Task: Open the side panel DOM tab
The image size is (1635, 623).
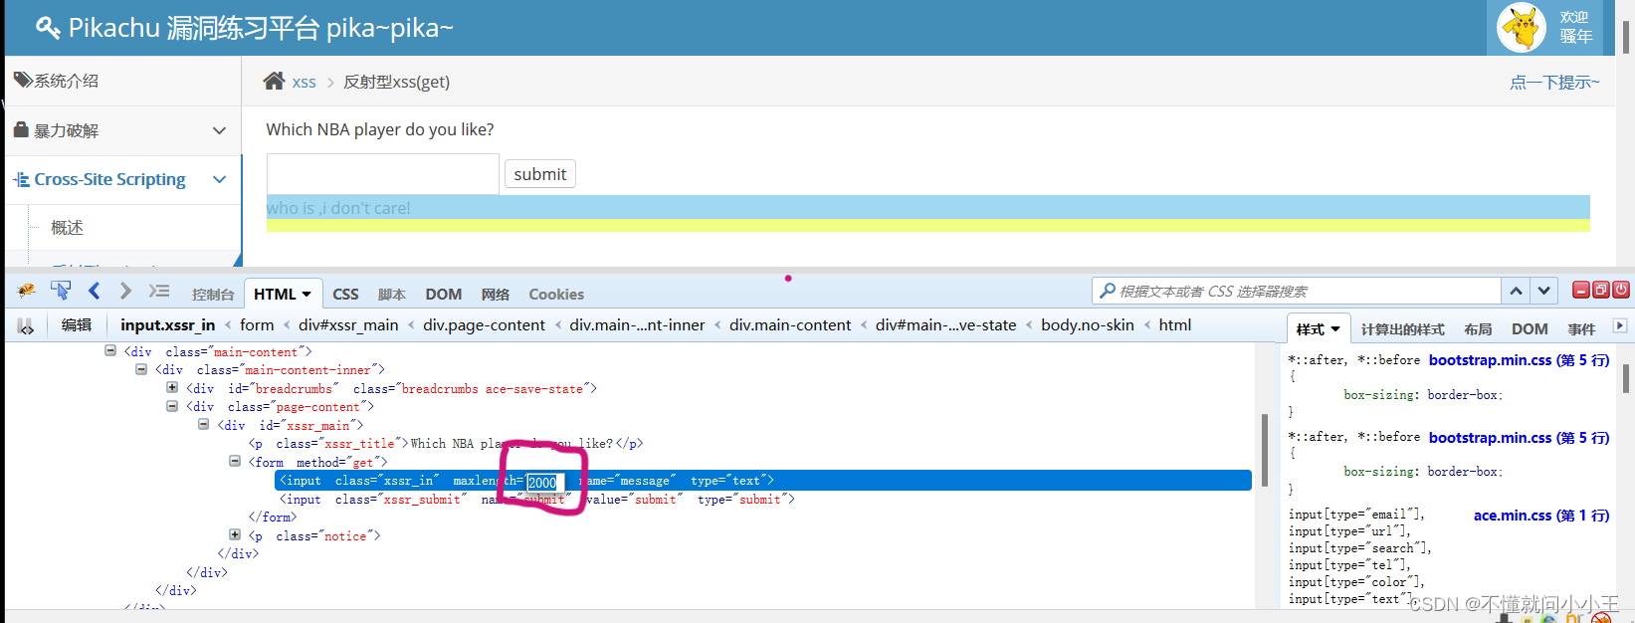Action: point(1530,328)
